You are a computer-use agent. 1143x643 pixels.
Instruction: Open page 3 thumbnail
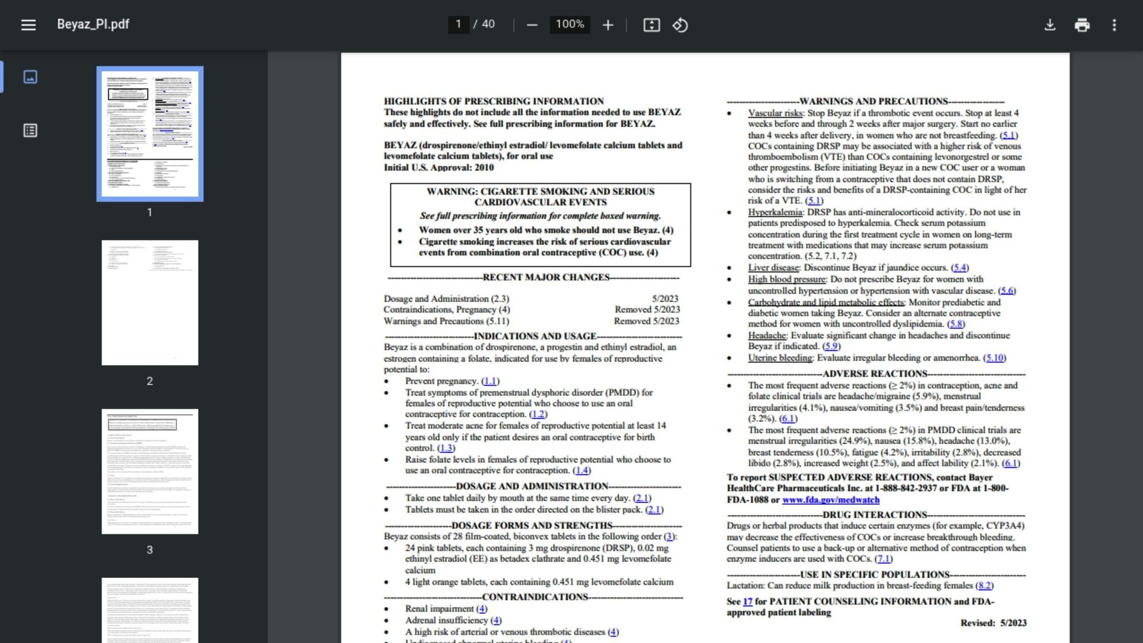click(x=150, y=471)
